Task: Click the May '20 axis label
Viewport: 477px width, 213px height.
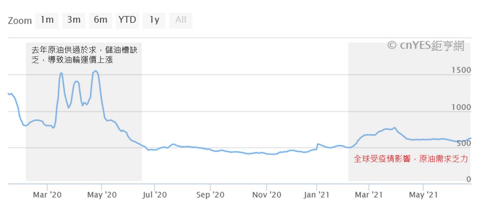Action: pyautogui.click(x=102, y=195)
